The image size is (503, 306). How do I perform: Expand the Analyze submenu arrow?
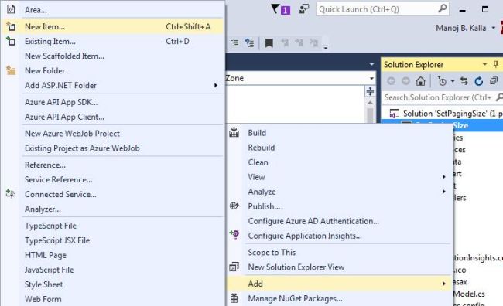tap(444, 192)
